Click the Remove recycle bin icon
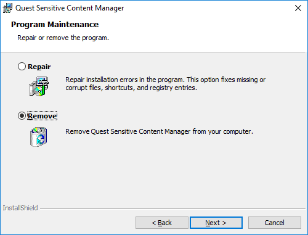 tap(39, 137)
